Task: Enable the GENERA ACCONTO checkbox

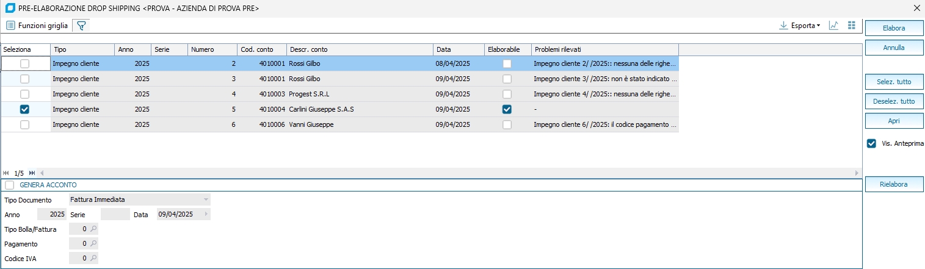Action: (x=9, y=184)
